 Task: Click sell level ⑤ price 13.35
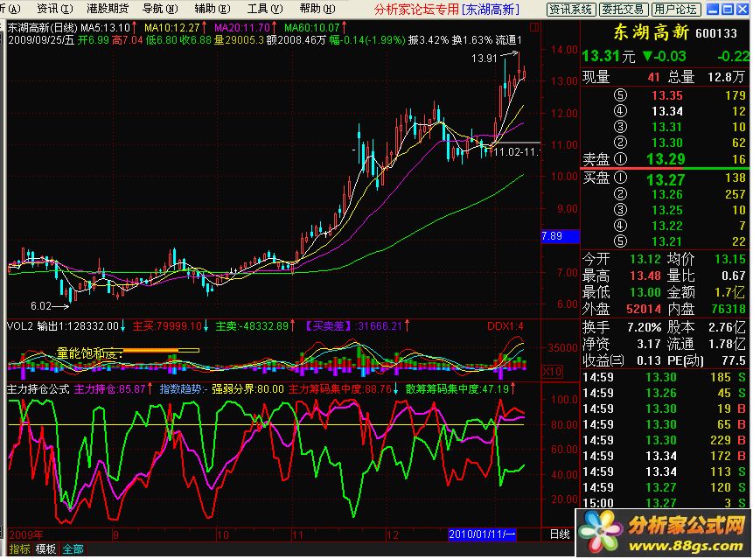click(667, 95)
